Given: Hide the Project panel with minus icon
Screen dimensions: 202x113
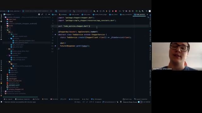Looking at the screenshot, I should pyautogui.click(x=49, y=14).
